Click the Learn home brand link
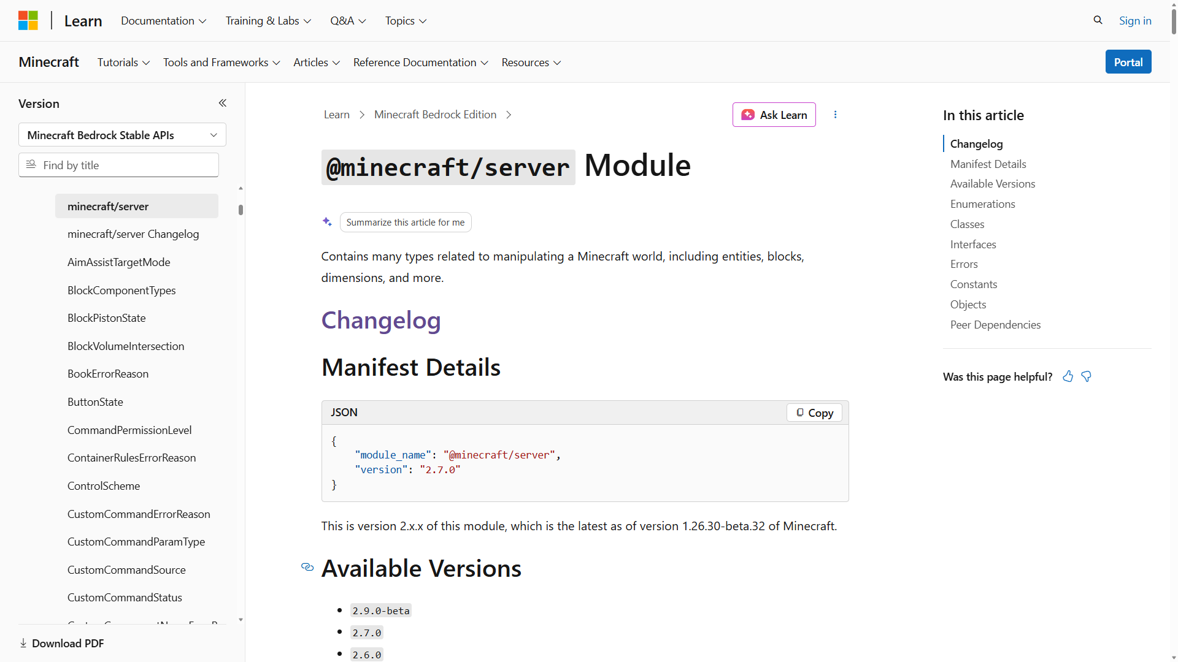 point(83,21)
